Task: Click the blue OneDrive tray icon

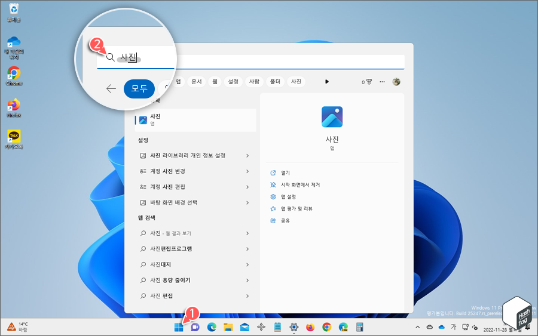Action: pos(442,327)
